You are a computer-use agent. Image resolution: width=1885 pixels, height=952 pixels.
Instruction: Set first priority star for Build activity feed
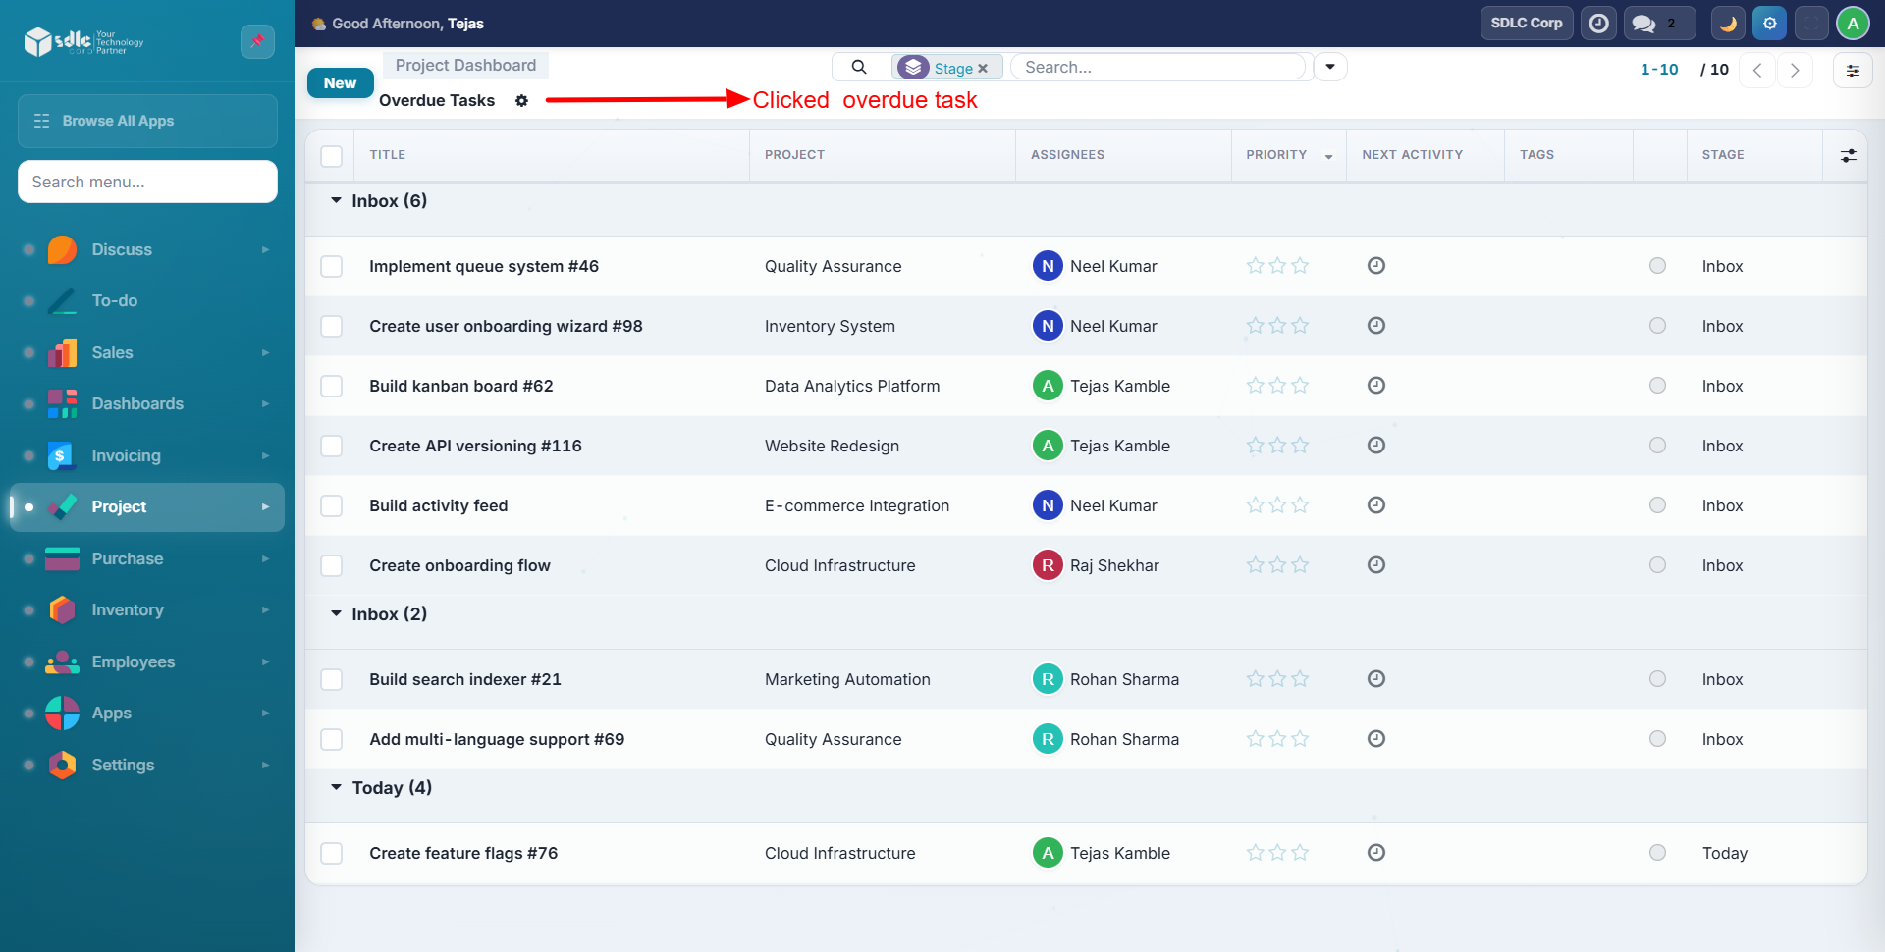point(1255,505)
